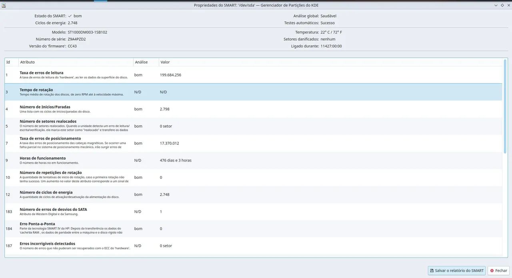The height and width of the screenshot is (278, 512).
Task: Select the Erros incorrigíveis detectados row
Action: tap(254, 246)
